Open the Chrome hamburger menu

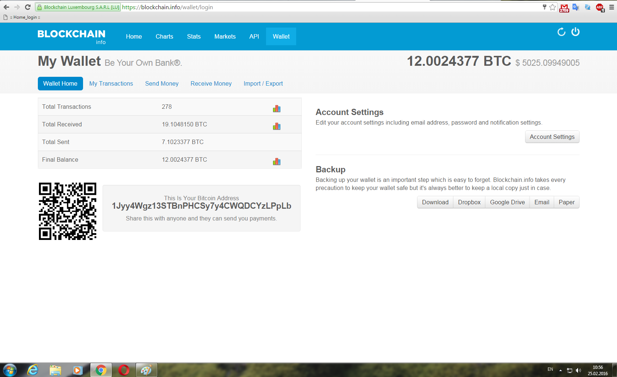tap(611, 7)
